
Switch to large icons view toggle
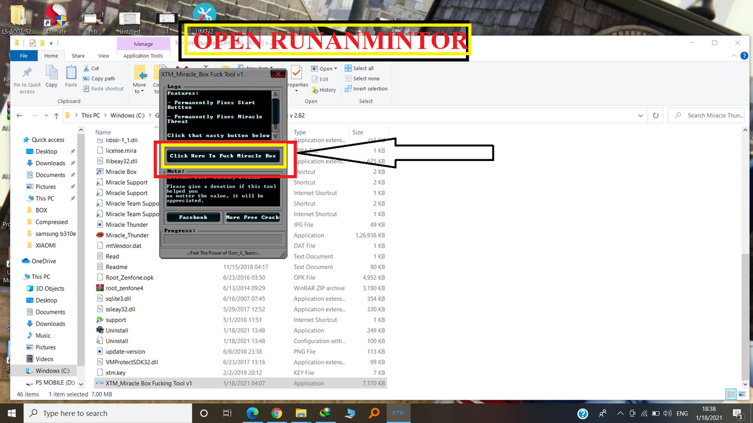(741, 394)
